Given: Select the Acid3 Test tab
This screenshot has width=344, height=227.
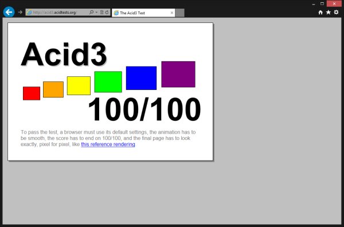Looking at the screenshot, I should point(143,13).
